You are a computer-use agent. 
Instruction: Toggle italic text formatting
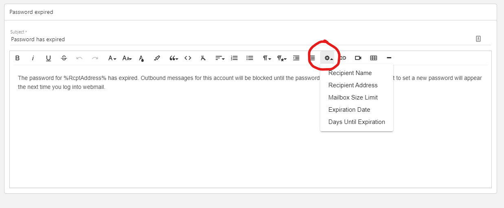33,58
